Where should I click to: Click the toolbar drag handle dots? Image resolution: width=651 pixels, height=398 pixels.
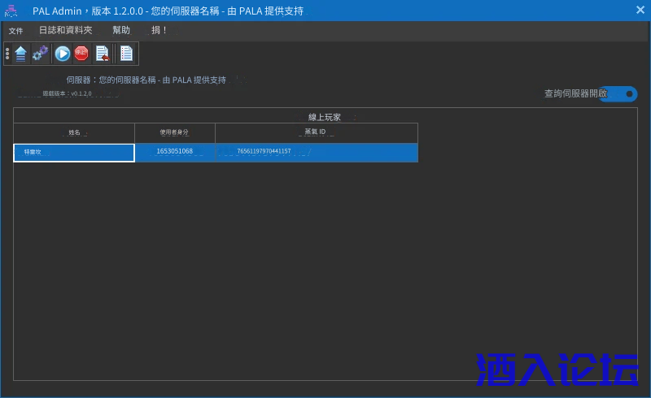click(7, 54)
